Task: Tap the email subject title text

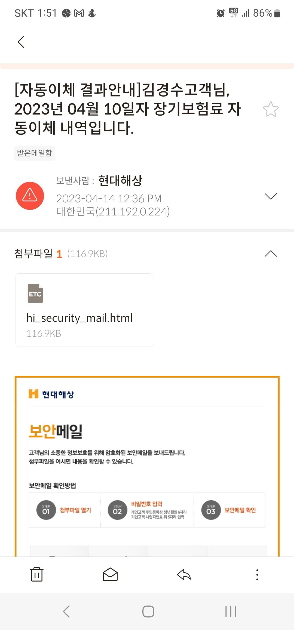Action: coord(128,109)
